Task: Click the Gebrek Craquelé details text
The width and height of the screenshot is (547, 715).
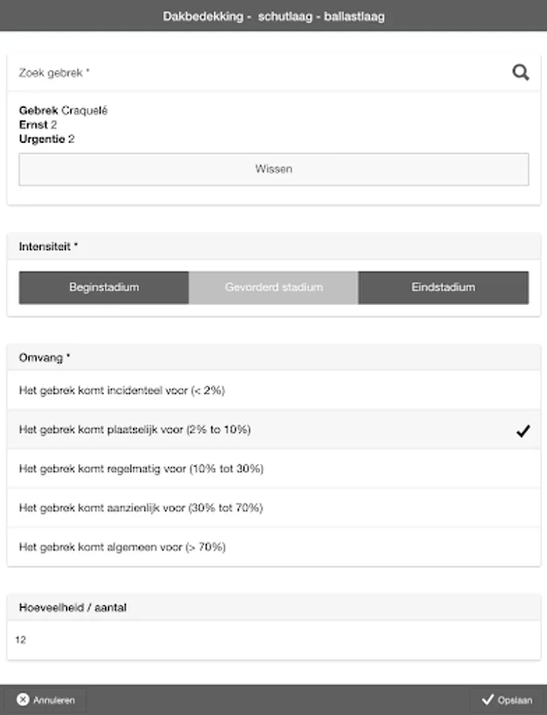Action: click(64, 111)
